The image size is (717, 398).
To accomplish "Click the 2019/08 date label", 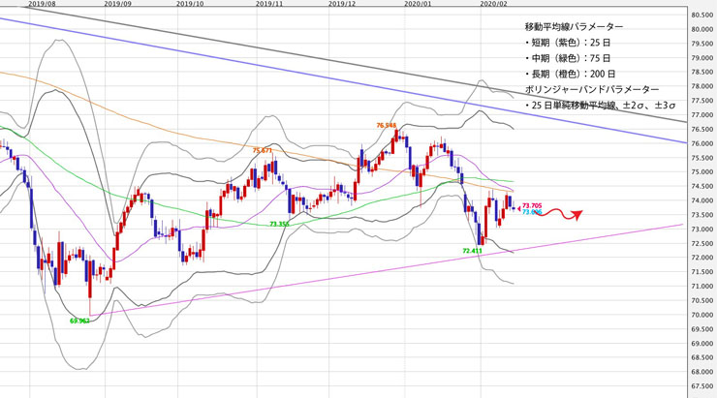I will (41, 3).
